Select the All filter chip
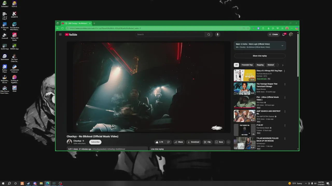 [x=236, y=65]
